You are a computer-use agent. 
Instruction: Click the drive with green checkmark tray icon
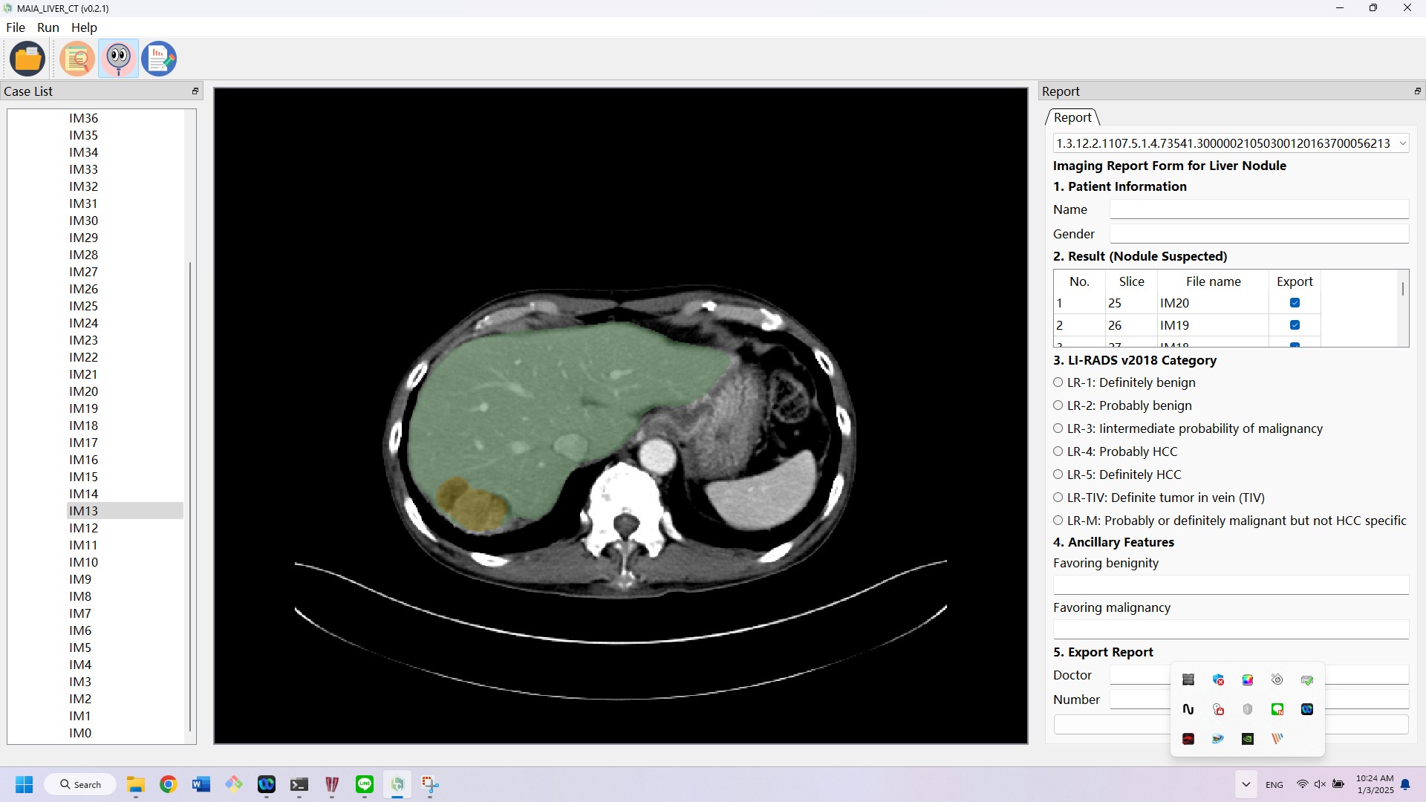click(1307, 679)
